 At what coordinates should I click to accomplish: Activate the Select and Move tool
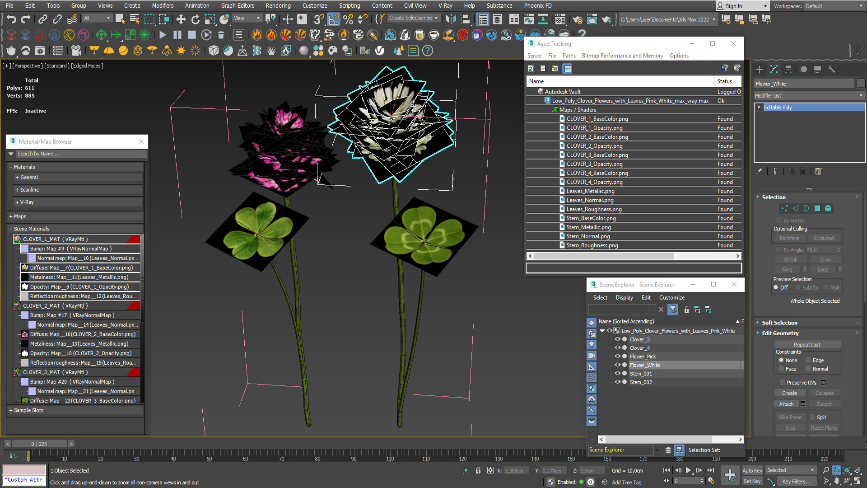[x=181, y=19]
